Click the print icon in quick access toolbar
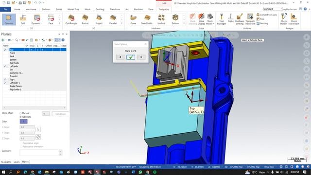This screenshot has width=311, height=175. [20, 3]
